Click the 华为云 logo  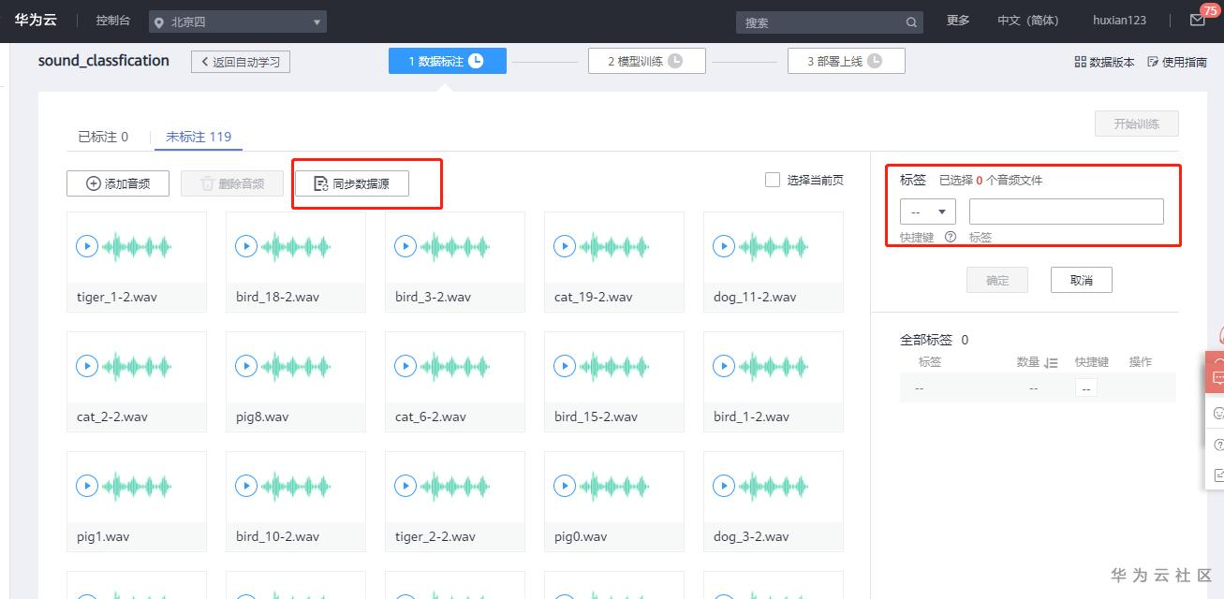point(36,20)
